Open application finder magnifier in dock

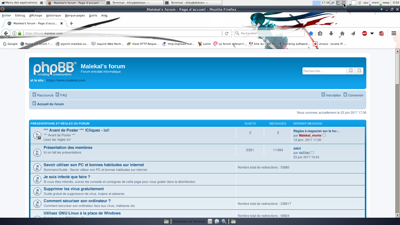[224, 221]
